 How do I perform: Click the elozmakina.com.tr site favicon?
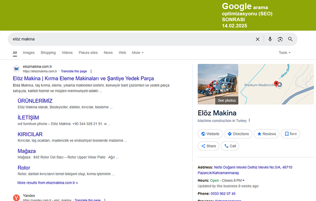(x=17, y=69)
